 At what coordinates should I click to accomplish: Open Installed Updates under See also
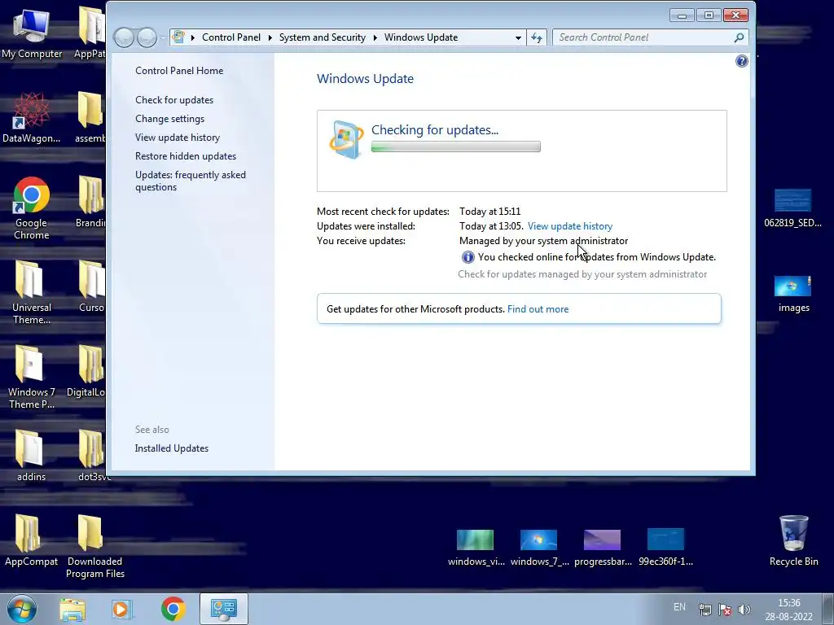click(x=171, y=448)
